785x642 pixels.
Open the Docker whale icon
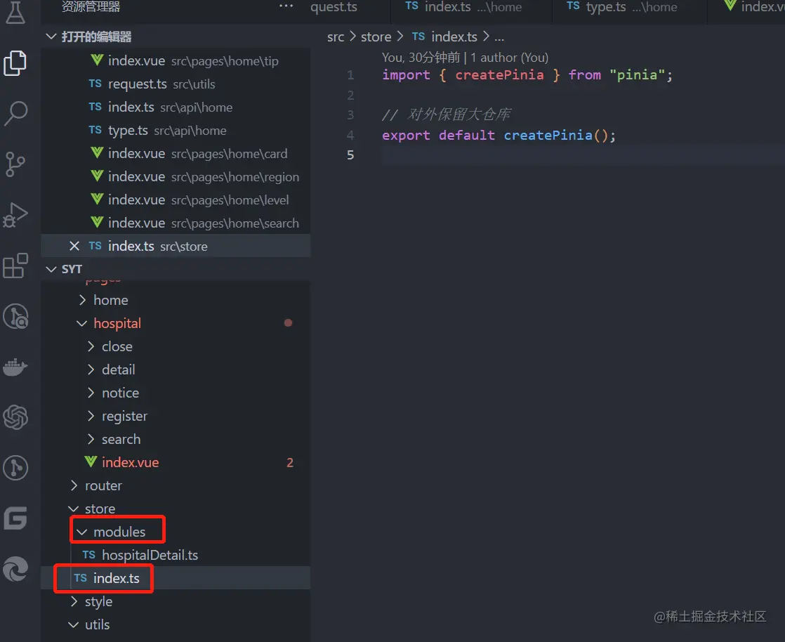(15, 367)
